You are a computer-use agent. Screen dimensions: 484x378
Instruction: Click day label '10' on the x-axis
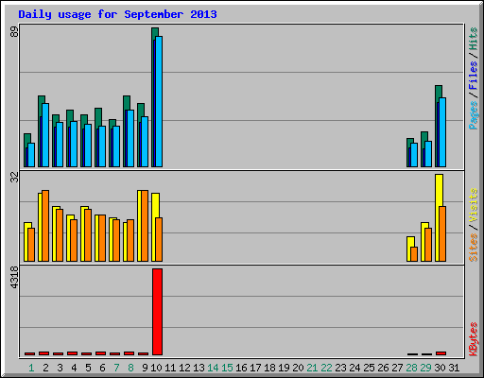click(x=156, y=368)
